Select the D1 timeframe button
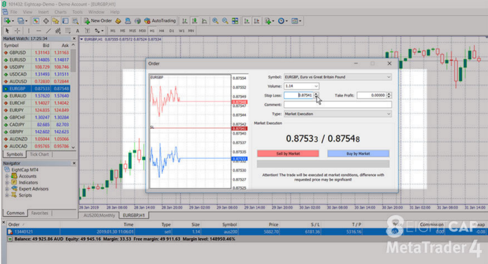 point(172,31)
